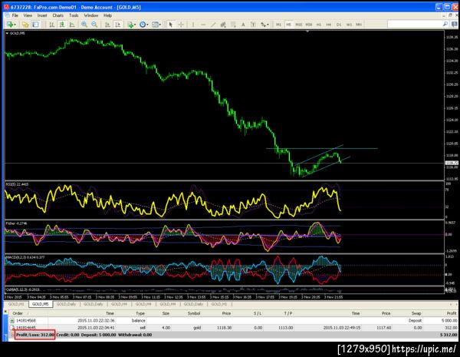Image resolution: width=460 pixels, height=357 pixels.
Task: Open the Templates button
Action: (155, 25)
